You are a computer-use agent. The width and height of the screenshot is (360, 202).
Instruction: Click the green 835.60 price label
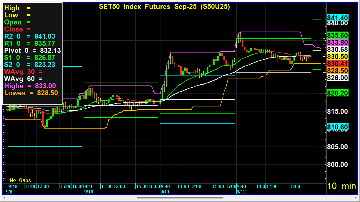[x=338, y=35]
